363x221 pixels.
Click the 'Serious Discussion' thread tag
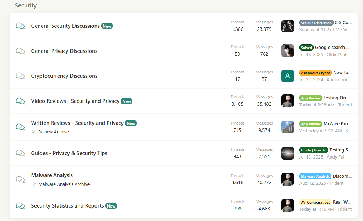click(316, 23)
